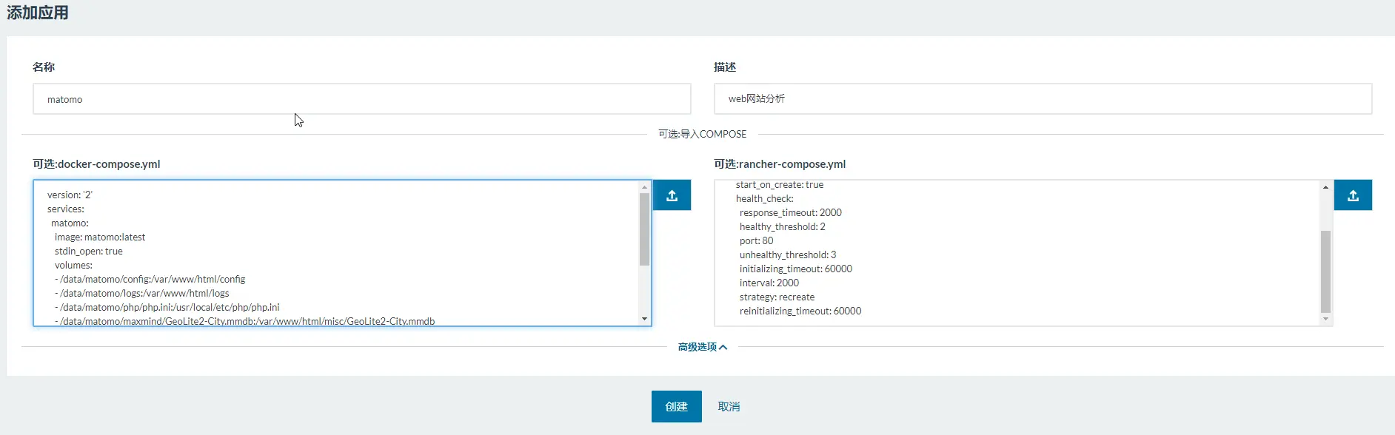Click rancher-compose scrollbar up arrow
Viewport: 1395px width, 435px height.
(x=1325, y=187)
